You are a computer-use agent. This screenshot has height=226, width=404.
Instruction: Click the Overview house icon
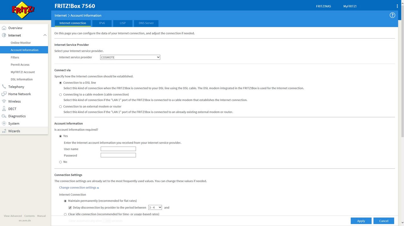(4, 28)
